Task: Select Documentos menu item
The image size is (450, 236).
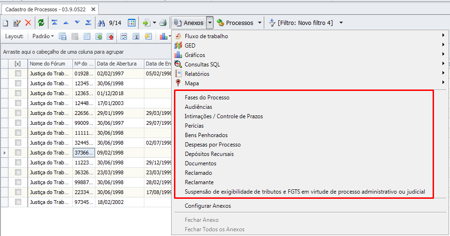Action: click(201, 163)
